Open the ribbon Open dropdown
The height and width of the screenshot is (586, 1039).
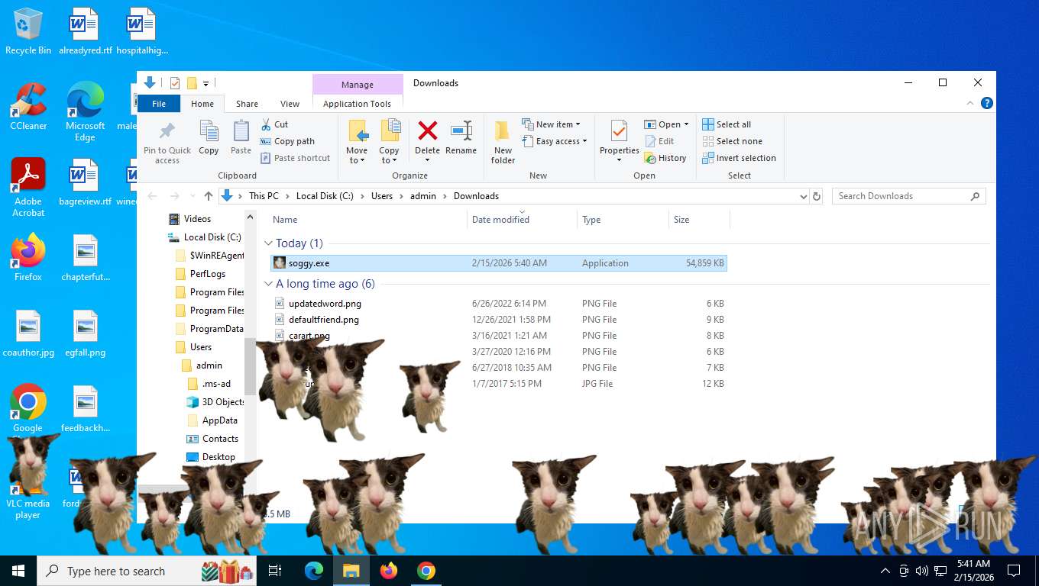coord(666,124)
